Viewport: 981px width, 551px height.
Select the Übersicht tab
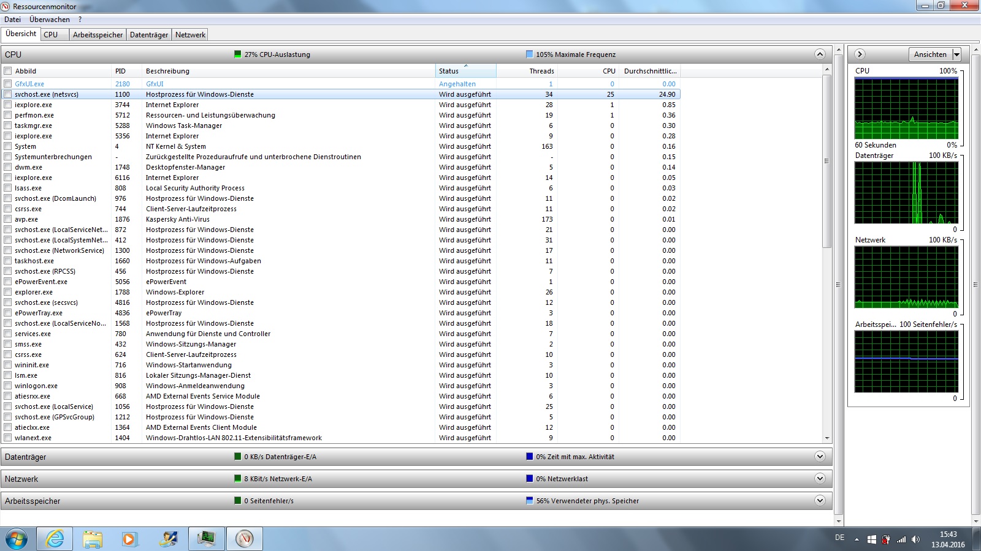tap(21, 34)
